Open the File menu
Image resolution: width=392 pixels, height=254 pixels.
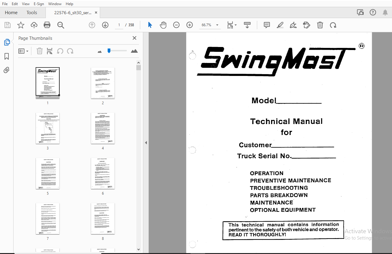5,4
